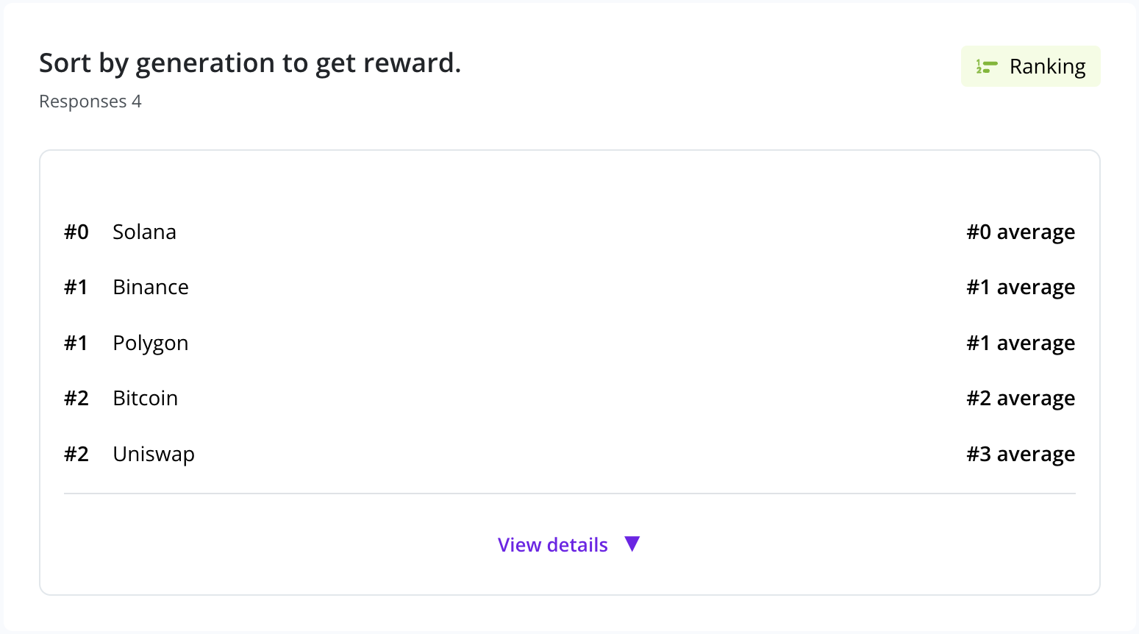The image size is (1139, 634).
Task: Select the Solana ranking row
Action: pyautogui.click(x=569, y=232)
